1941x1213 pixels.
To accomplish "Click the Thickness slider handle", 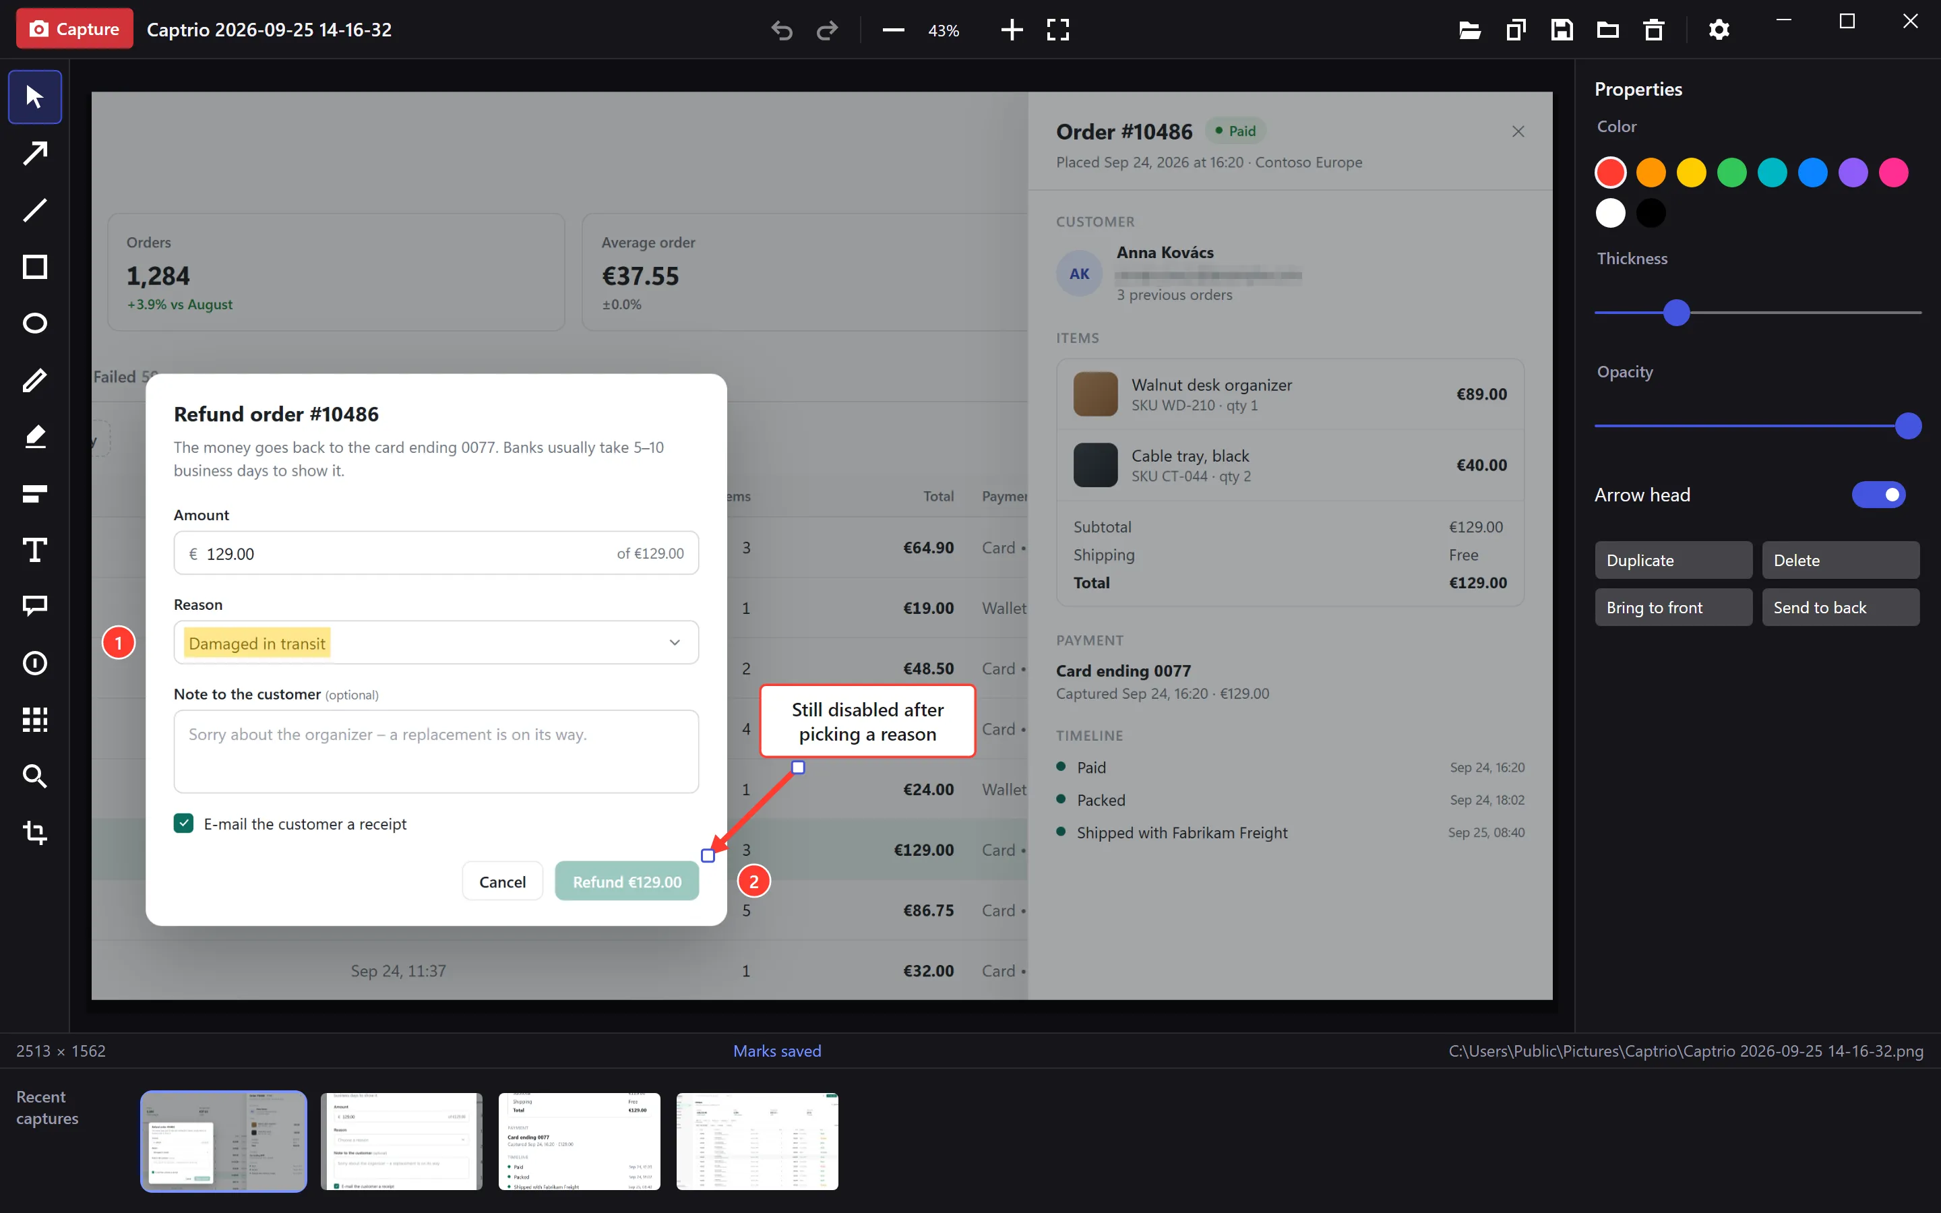I will (1676, 312).
